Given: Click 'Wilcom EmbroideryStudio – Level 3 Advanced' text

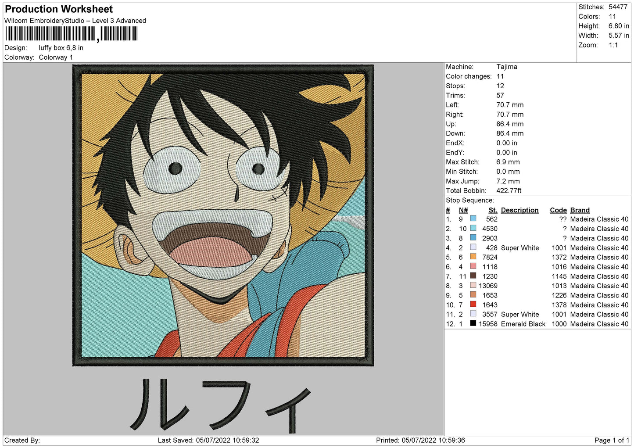Looking at the screenshot, I should (75, 21).
